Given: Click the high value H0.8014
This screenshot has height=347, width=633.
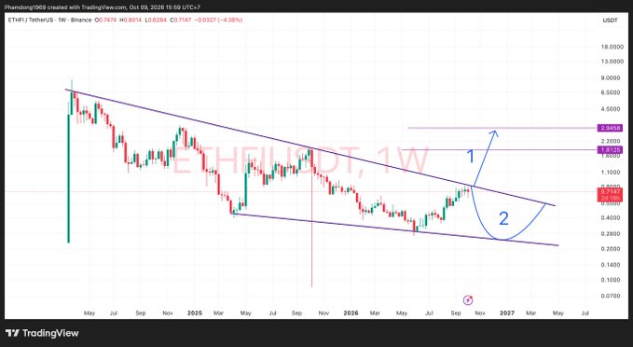Looking at the screenshot, I should [x=131, y=20].
